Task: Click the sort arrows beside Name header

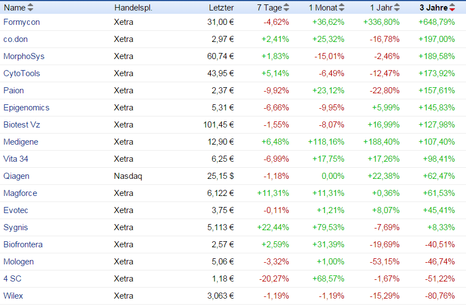Action: (30, 7)
